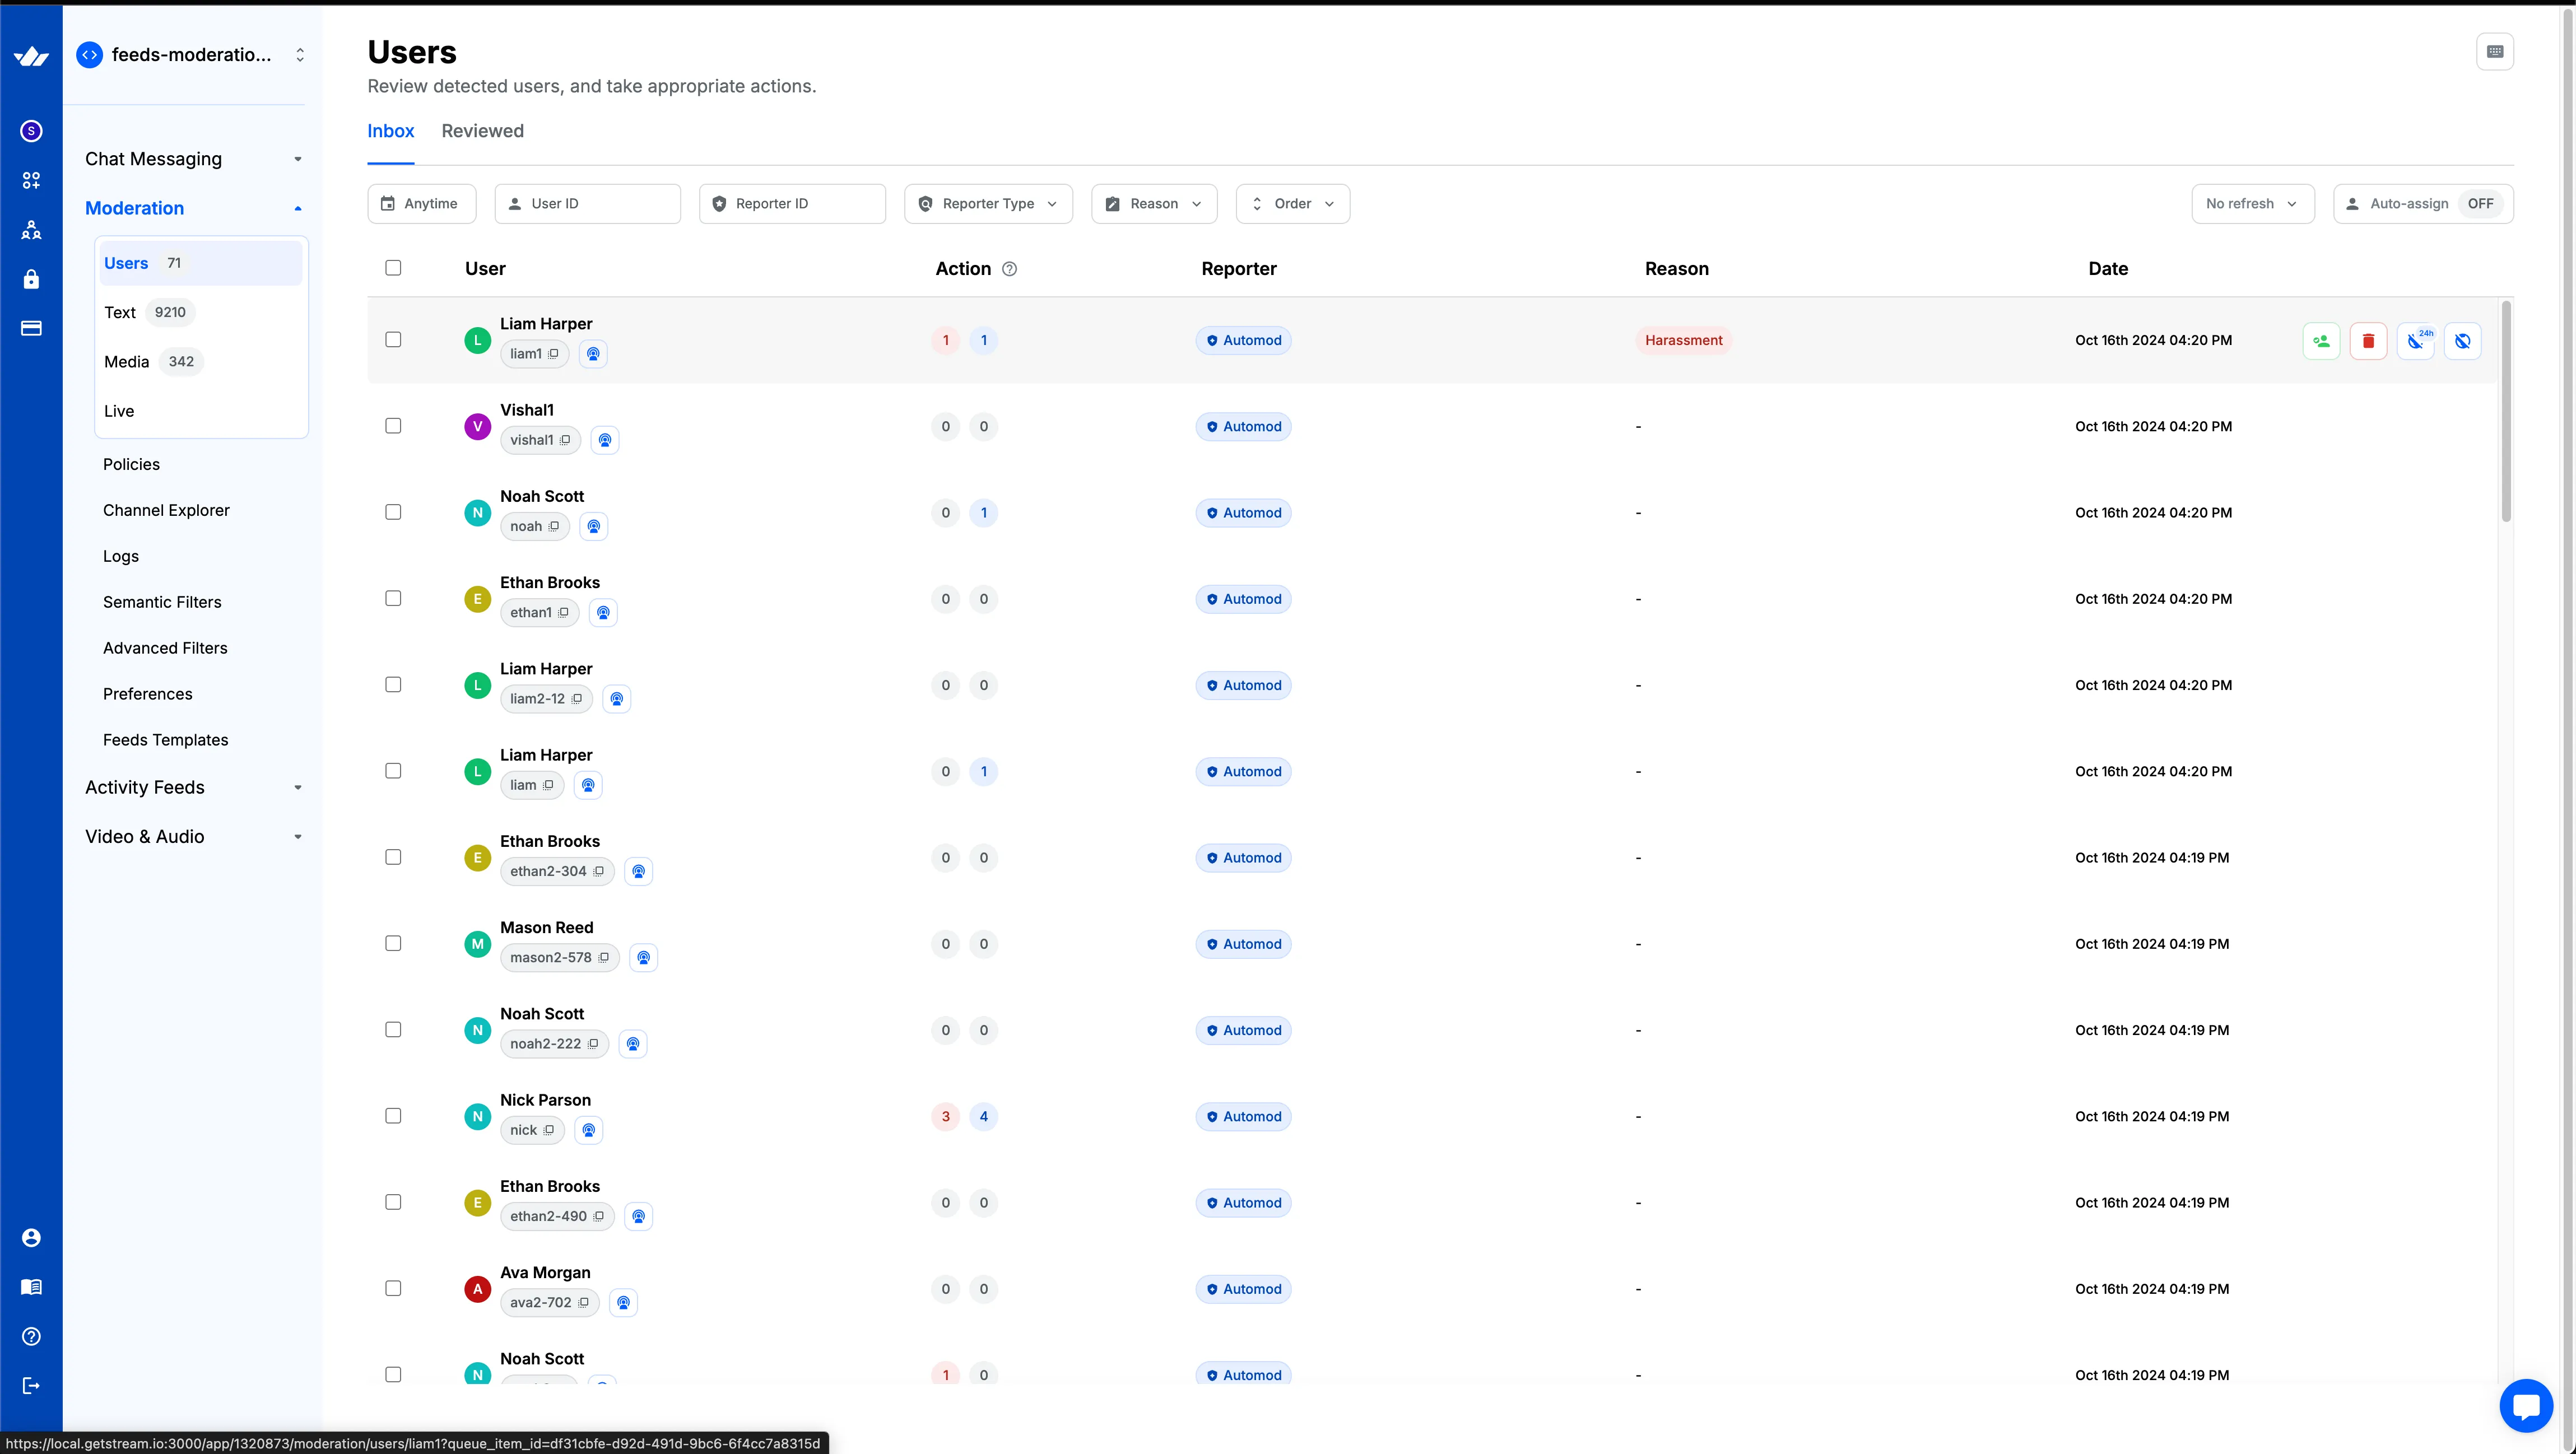Image resolution: width=2576 pixels, height=1454 pixels.
Task: Open the Reason filter dropdown
Action: pos(1154,203)
